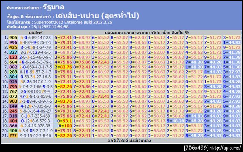
Task: Click the result number 866
Action: tap(13, 126)
